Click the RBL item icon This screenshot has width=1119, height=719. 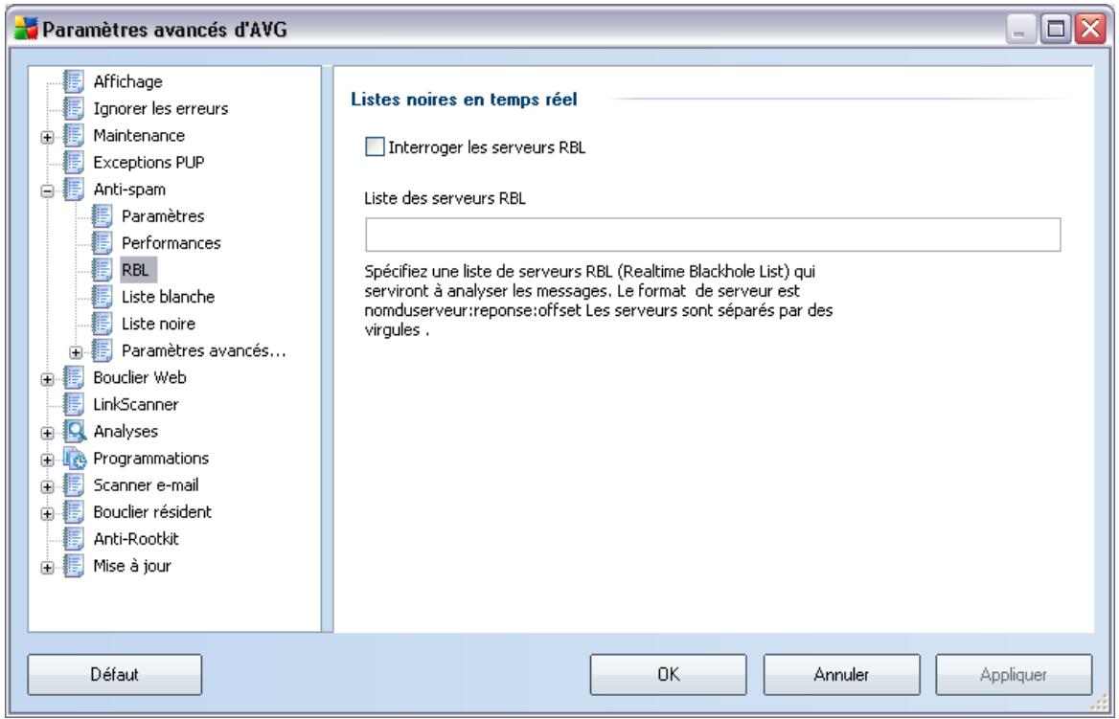(103, 270)
